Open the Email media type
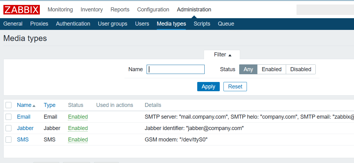This screenshot has height=163, width=354. click(24, 117)
